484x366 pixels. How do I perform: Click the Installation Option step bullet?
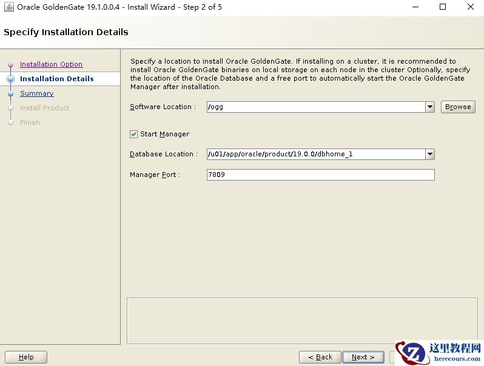[11, 64]
